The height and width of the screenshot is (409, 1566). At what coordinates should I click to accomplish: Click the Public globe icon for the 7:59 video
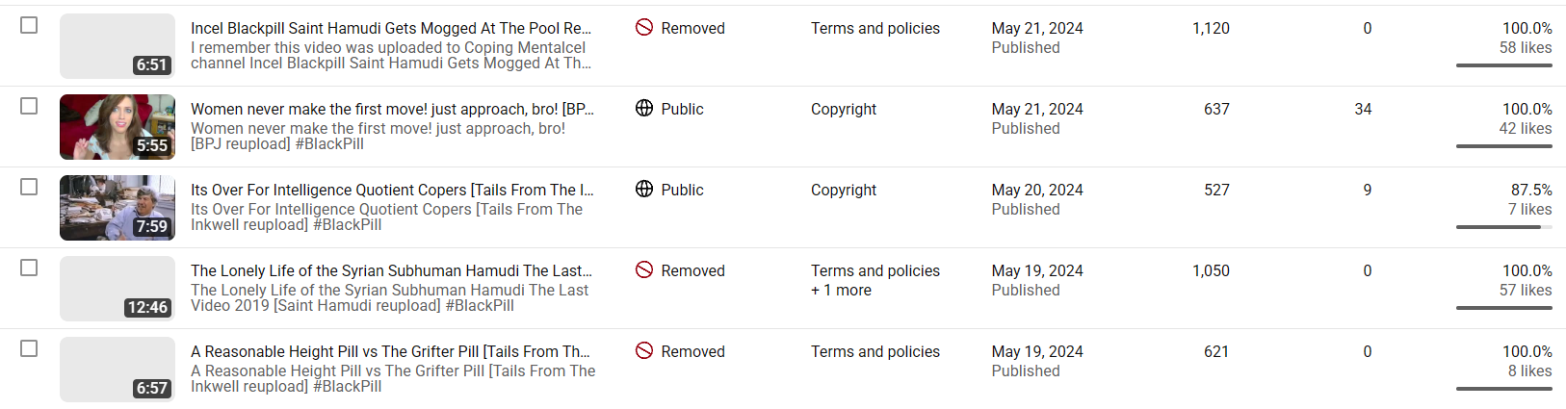(x=644, y=190)
